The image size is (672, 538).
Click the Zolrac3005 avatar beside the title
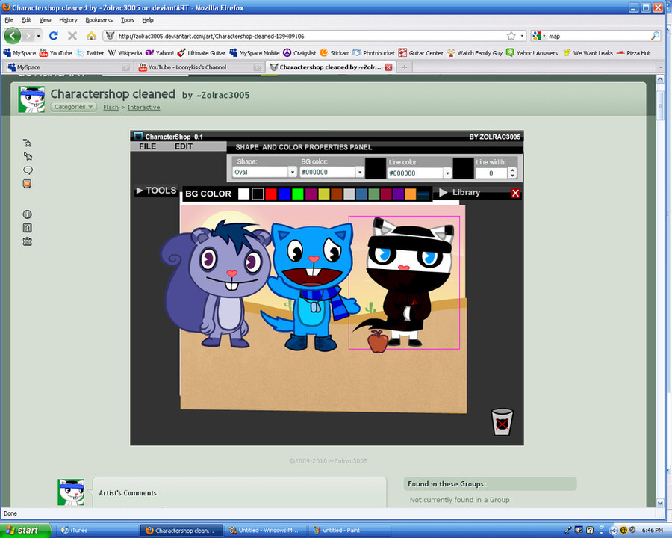[31, 99]
